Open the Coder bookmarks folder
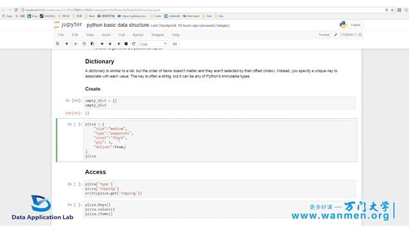409x230 pixels. tap(156, 16)
